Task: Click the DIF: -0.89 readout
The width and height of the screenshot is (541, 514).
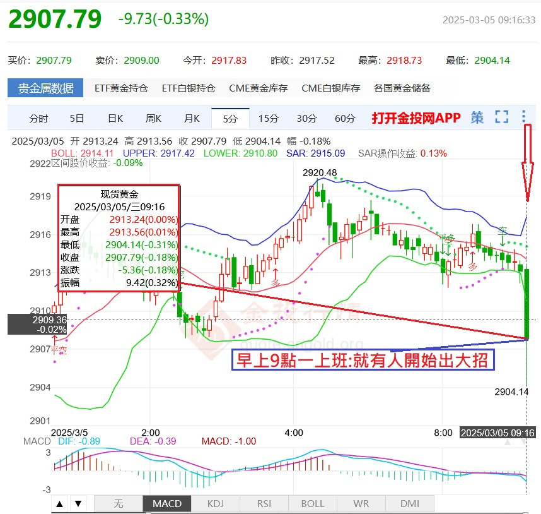Action: coord(79,441)
